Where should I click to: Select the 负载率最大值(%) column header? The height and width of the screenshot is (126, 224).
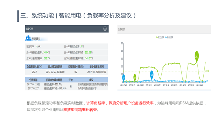point(34,66)
